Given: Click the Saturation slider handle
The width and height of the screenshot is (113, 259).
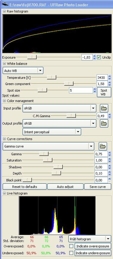Looking at the screenshot, I should point(48,160).
